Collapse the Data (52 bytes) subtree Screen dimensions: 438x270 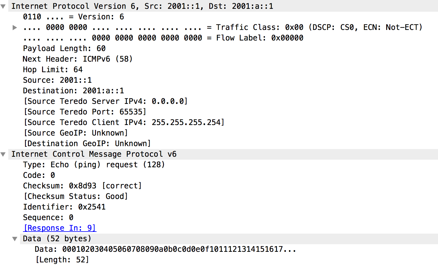[15, 239]
